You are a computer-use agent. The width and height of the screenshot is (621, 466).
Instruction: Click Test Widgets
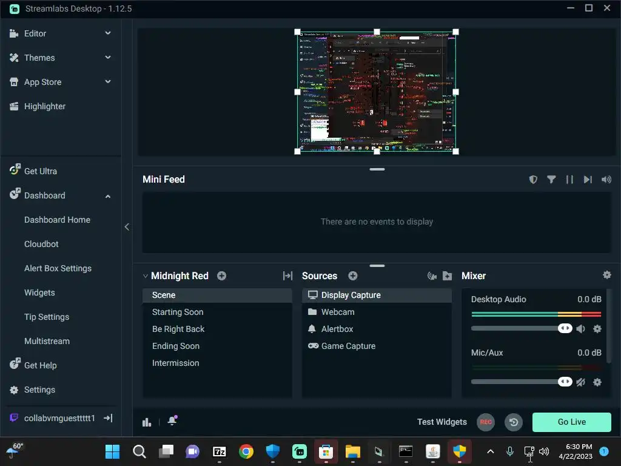pyautogui.click(x=442, y=422)
